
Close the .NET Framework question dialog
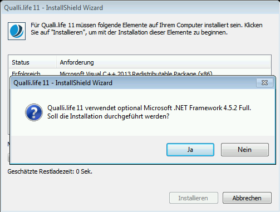(264, 83)
